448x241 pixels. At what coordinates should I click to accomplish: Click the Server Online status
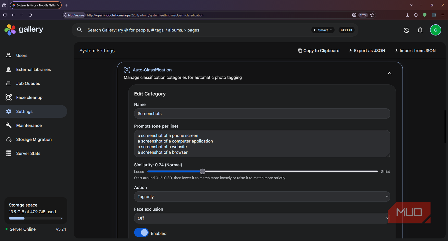21,229
